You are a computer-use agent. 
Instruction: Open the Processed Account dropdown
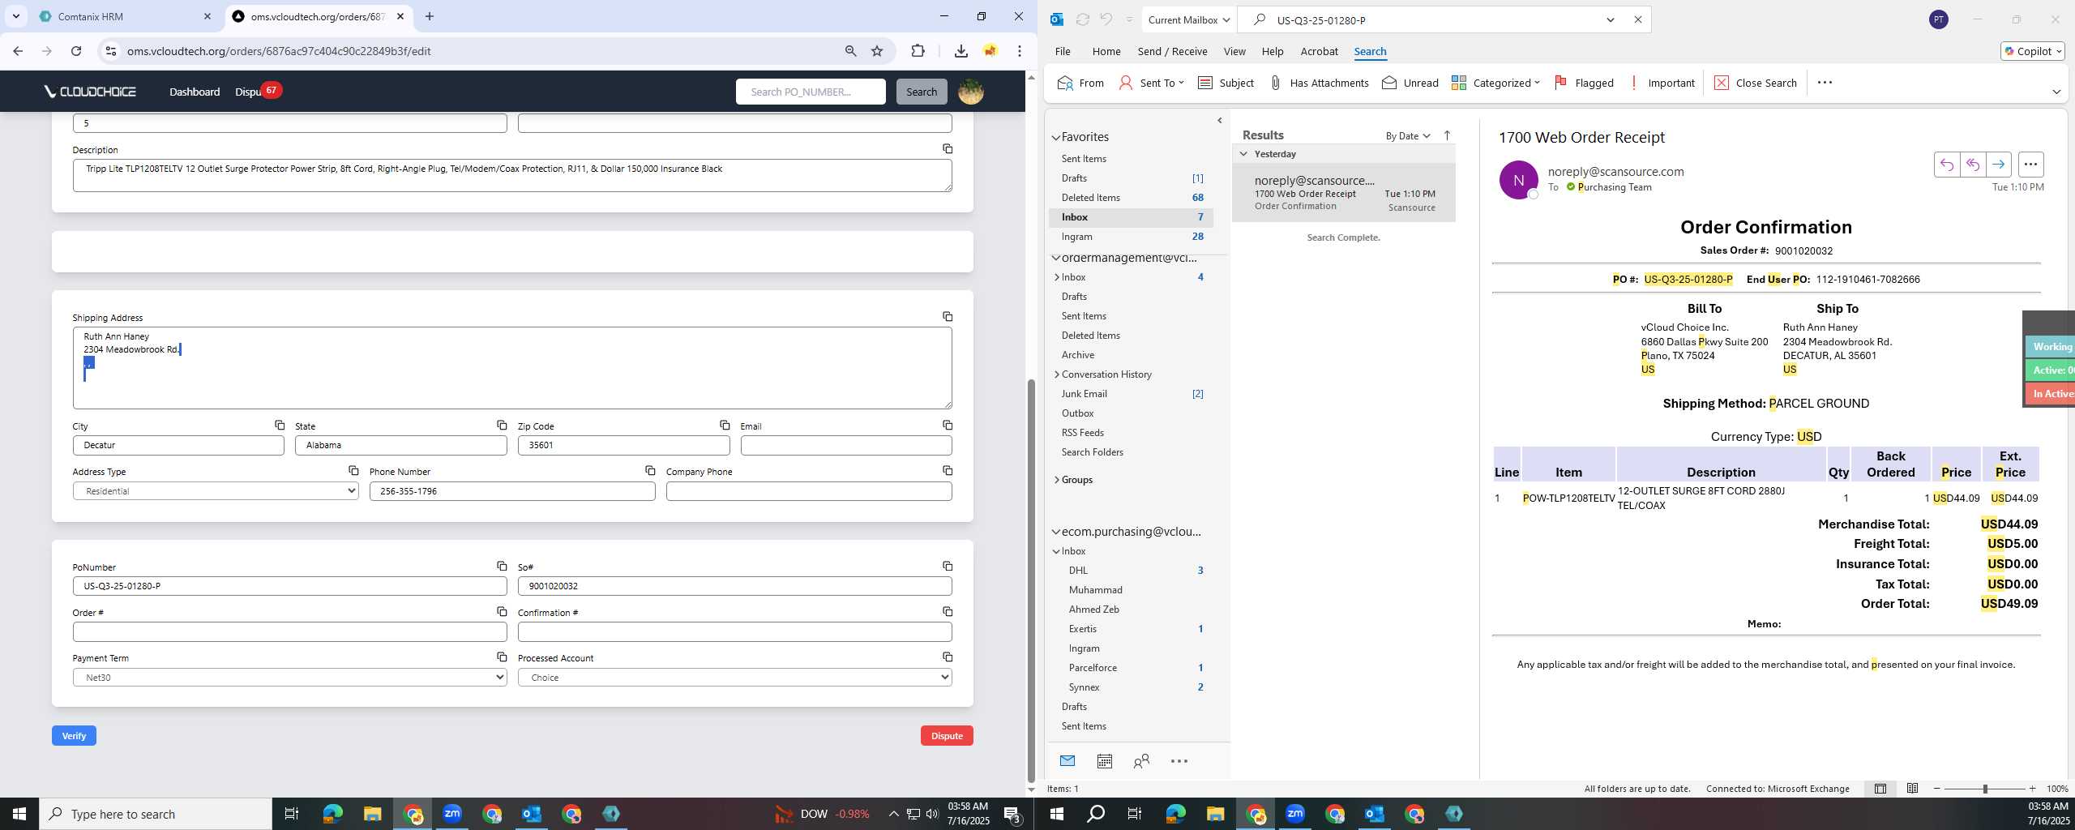(x=734, y=678)
